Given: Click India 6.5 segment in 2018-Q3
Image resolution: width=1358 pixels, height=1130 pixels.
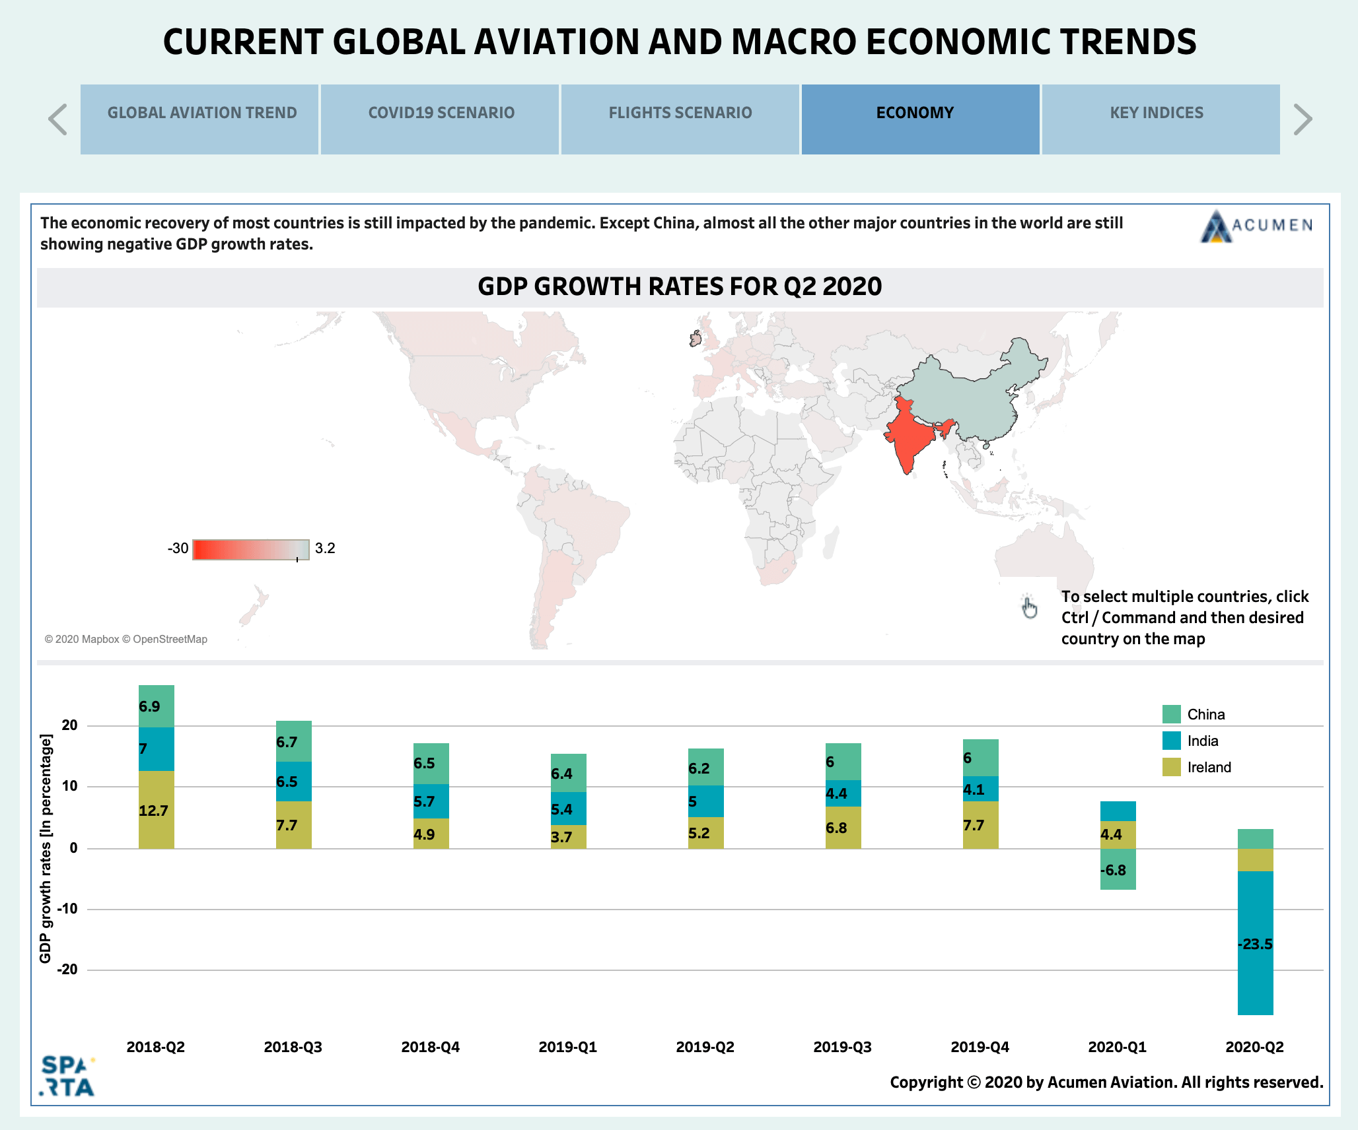Looking at the screenshot, I should [294, 781].
